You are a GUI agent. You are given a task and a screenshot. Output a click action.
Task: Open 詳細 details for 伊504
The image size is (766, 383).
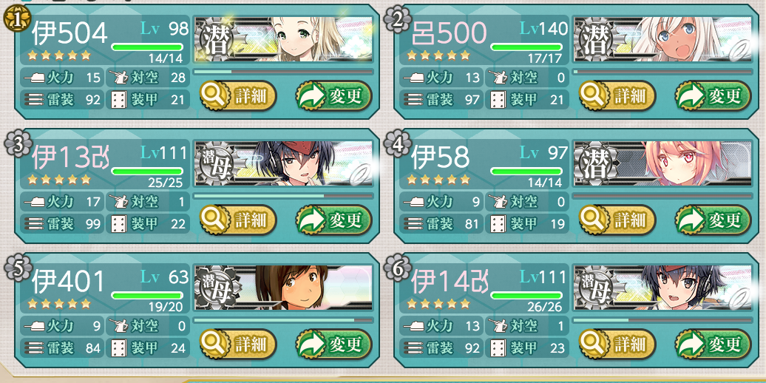tap(238, 96)
